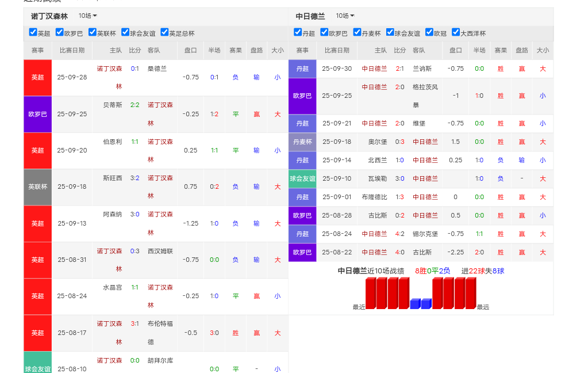Image resolution: width=569 pixels, height=373 pixels.
Task: Toggle the 丹麦杯 filter checkbox
Action: (x=357, y=33)
